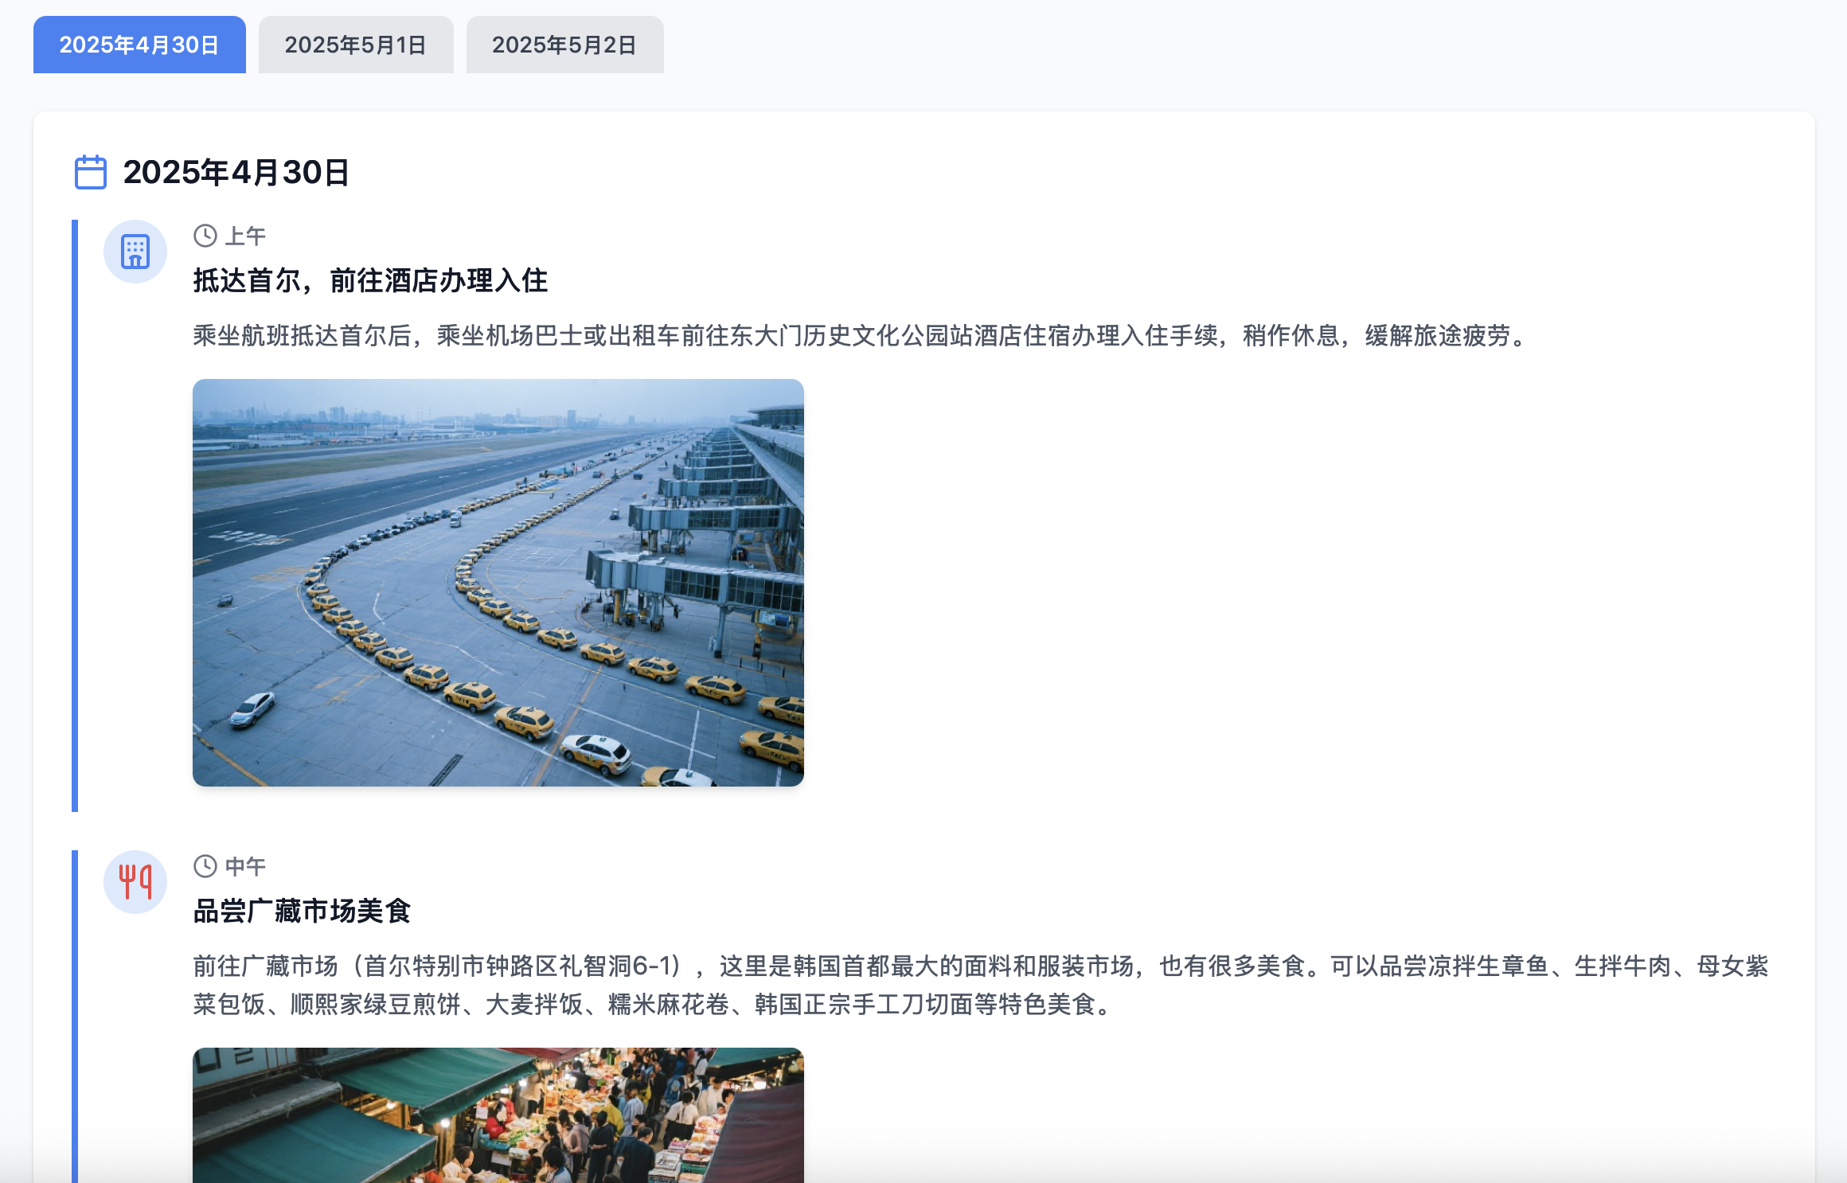Click the 2025年4月30日 page heading text
This screenshot has height=1183, width=1847.
click(236, 172)
